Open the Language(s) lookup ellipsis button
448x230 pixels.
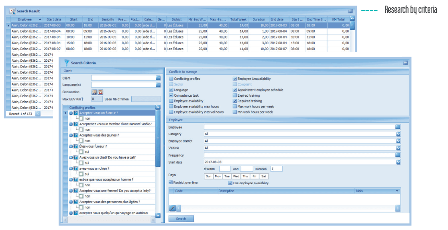(x=158, y=85)
